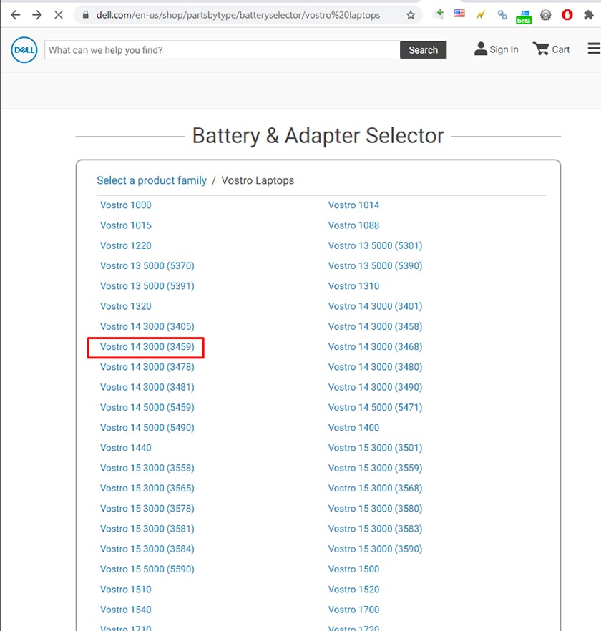The height and width of the screenshot is (631, 601).
Task: Open the lightning bolt extension
Action: click(x=480, y=14)
